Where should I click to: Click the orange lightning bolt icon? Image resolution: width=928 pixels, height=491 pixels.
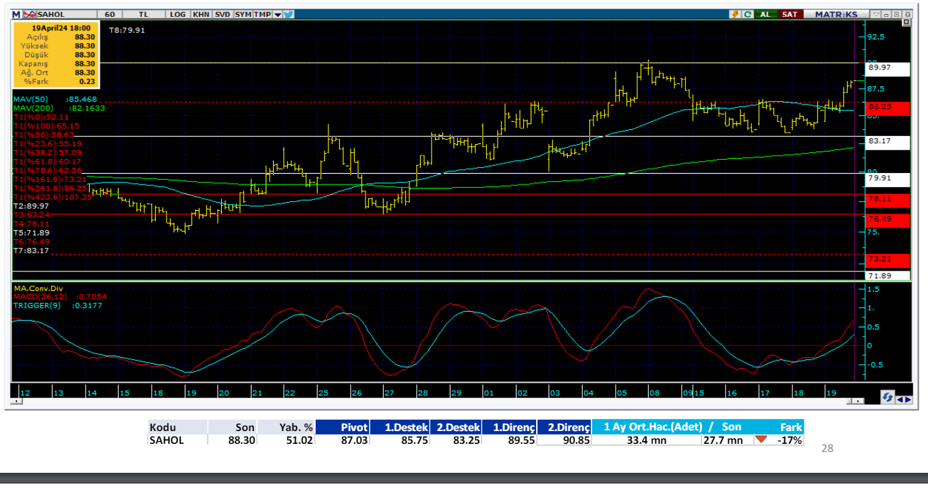(x=735, y=14)
